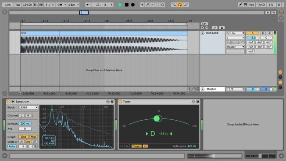Viewport: 286px width, 161px height.
Task: Select the L channel in Spectrum
Action: (21, 116)
